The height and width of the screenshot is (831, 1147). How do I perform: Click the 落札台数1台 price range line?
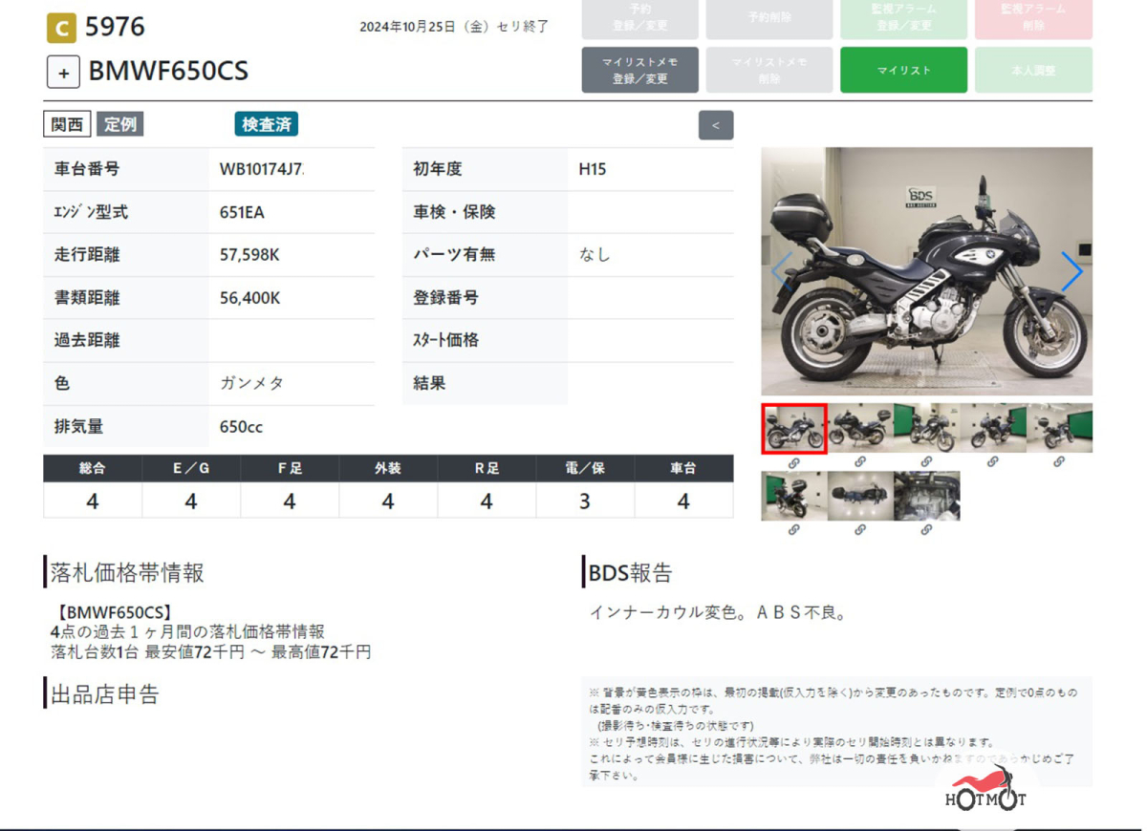[x=211, y=652]
